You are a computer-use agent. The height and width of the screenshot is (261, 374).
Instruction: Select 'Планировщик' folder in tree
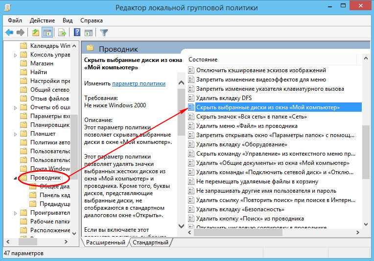tap(50, 125)
